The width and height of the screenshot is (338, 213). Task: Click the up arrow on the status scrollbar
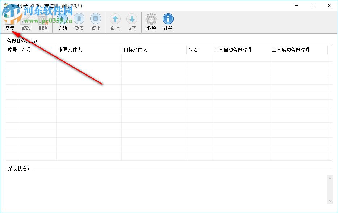click(330, 178)
